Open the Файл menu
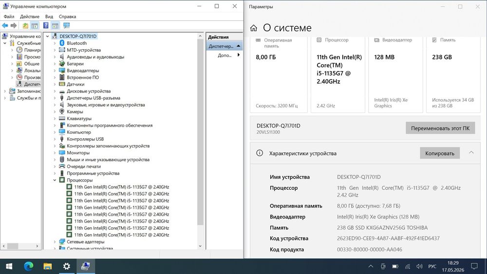 9,17
